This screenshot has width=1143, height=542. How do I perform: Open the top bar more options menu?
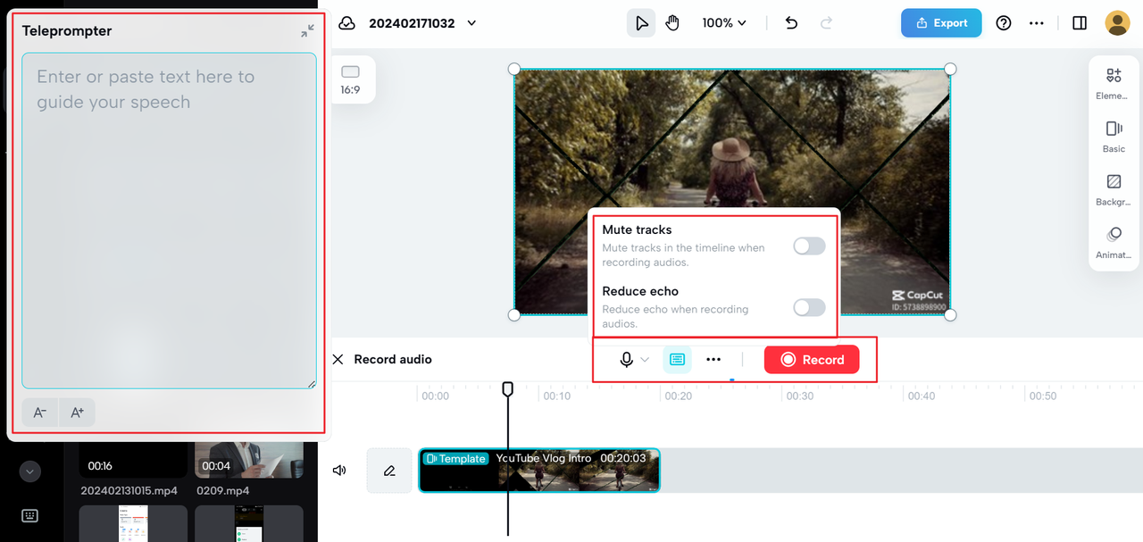1037,23
